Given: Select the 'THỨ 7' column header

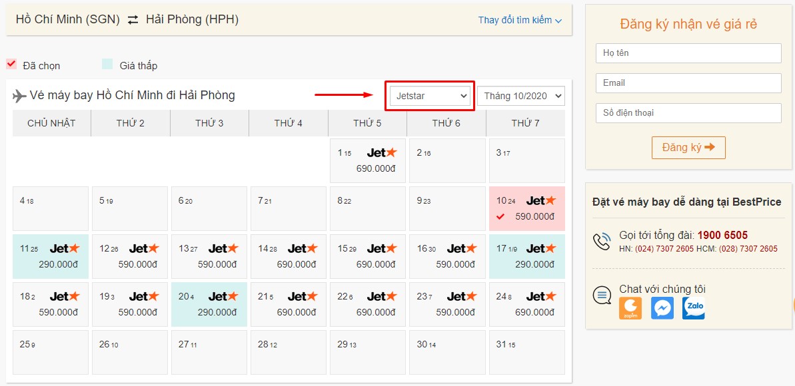Looking at the screenshot, I should (x=526, y=122).
